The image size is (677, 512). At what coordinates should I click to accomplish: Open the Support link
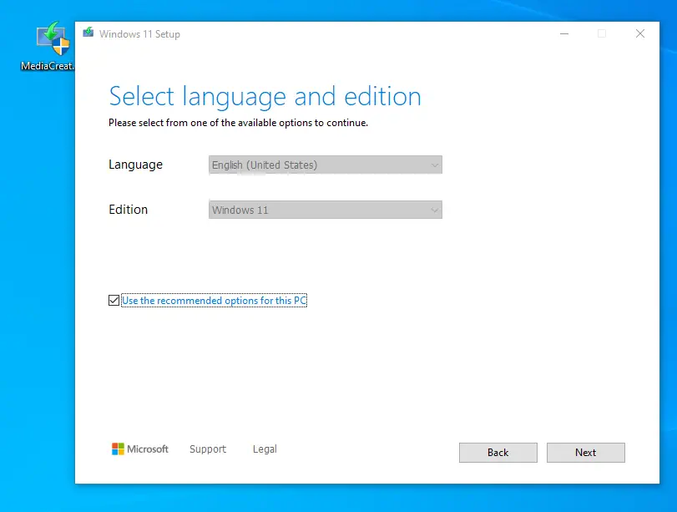[x=208, y=449]
